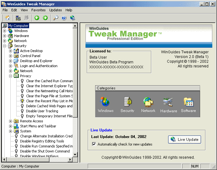Select Change Alternate Installation Cred tweak

click(x=46, y=136)
